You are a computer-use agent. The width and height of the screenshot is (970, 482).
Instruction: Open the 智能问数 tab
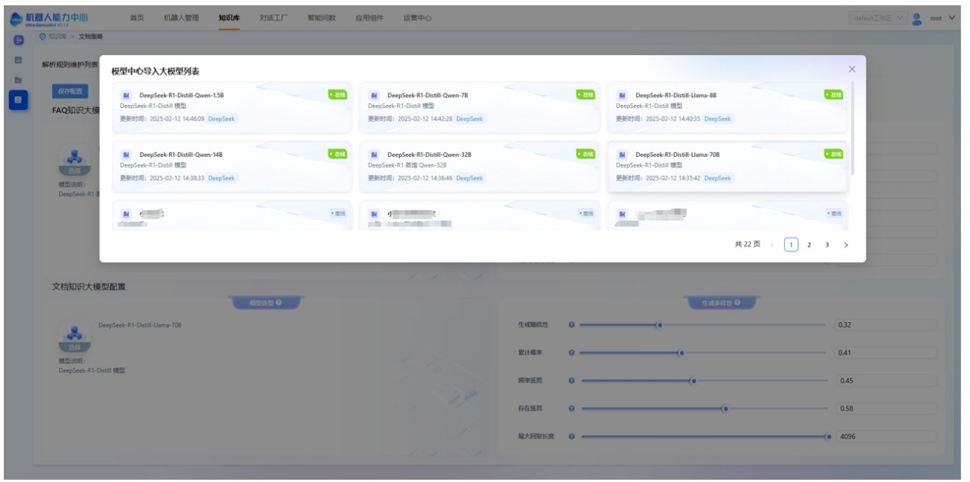pyautogui.click(x=322, y=18)
